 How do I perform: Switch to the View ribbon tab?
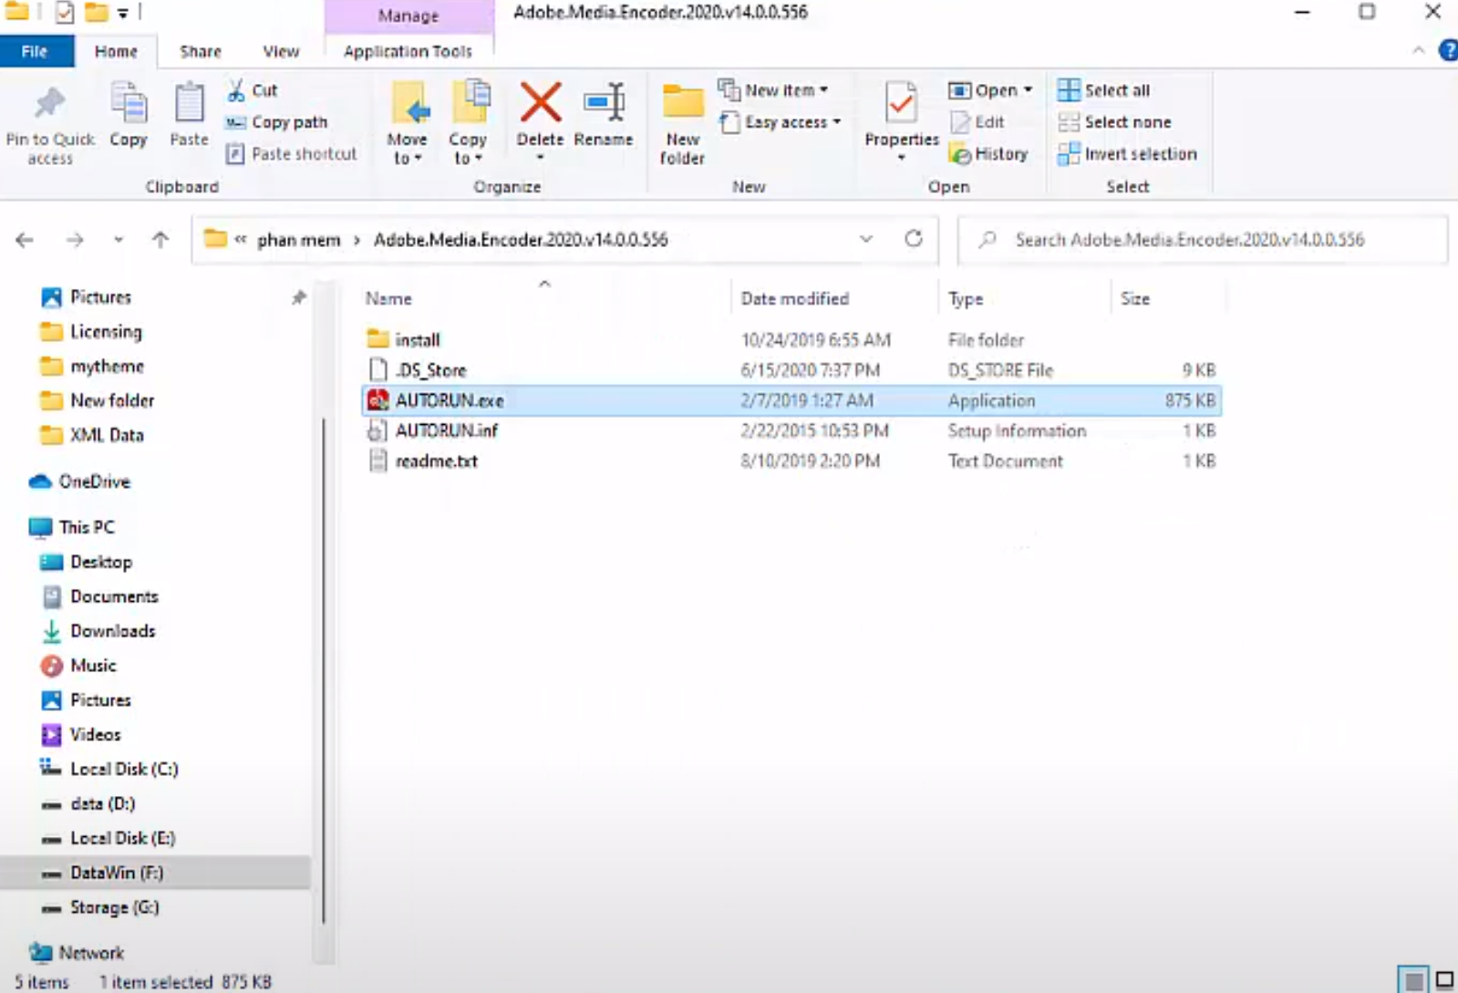point(281,51)
